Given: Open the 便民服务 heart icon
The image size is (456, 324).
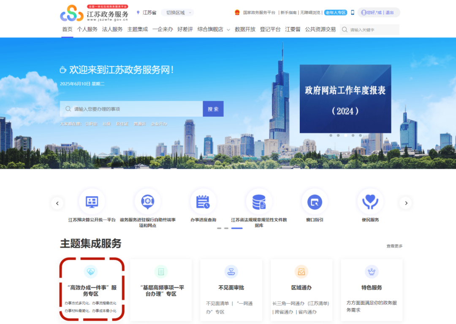Looking at the screenshot, I should pos(370,202).
